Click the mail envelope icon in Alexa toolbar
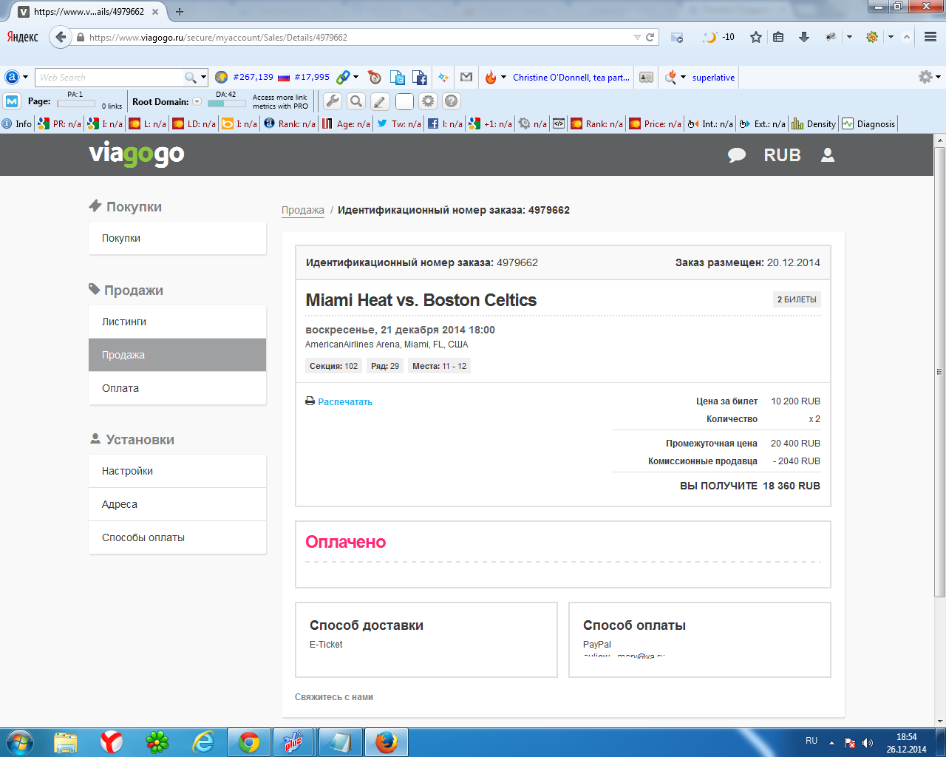 coord(466,77)
